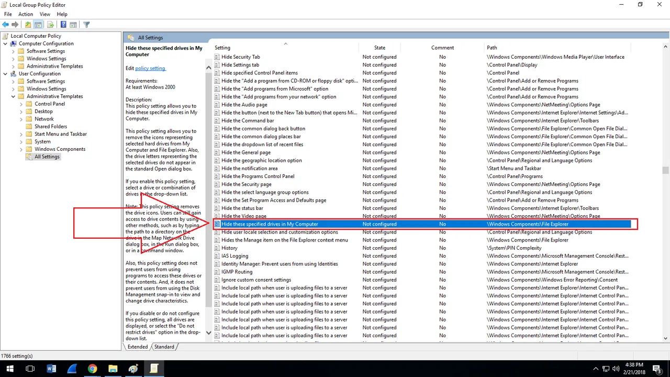
Task: Collapse Administrative Templates under User Configuration
Action: pos(13,96)
